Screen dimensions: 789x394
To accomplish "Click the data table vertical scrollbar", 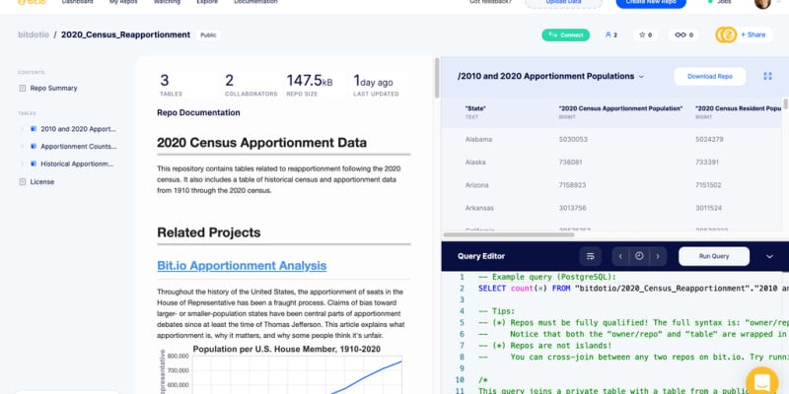I will point(785,104).
